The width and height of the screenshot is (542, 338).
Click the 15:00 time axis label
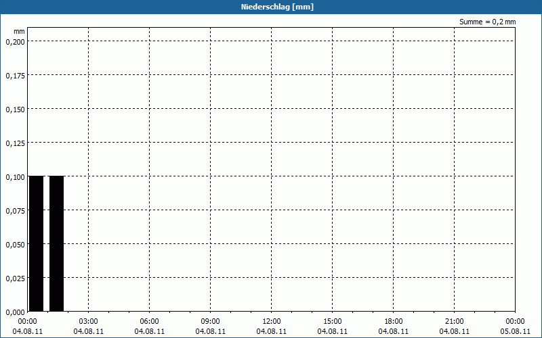tap(332, 322)
